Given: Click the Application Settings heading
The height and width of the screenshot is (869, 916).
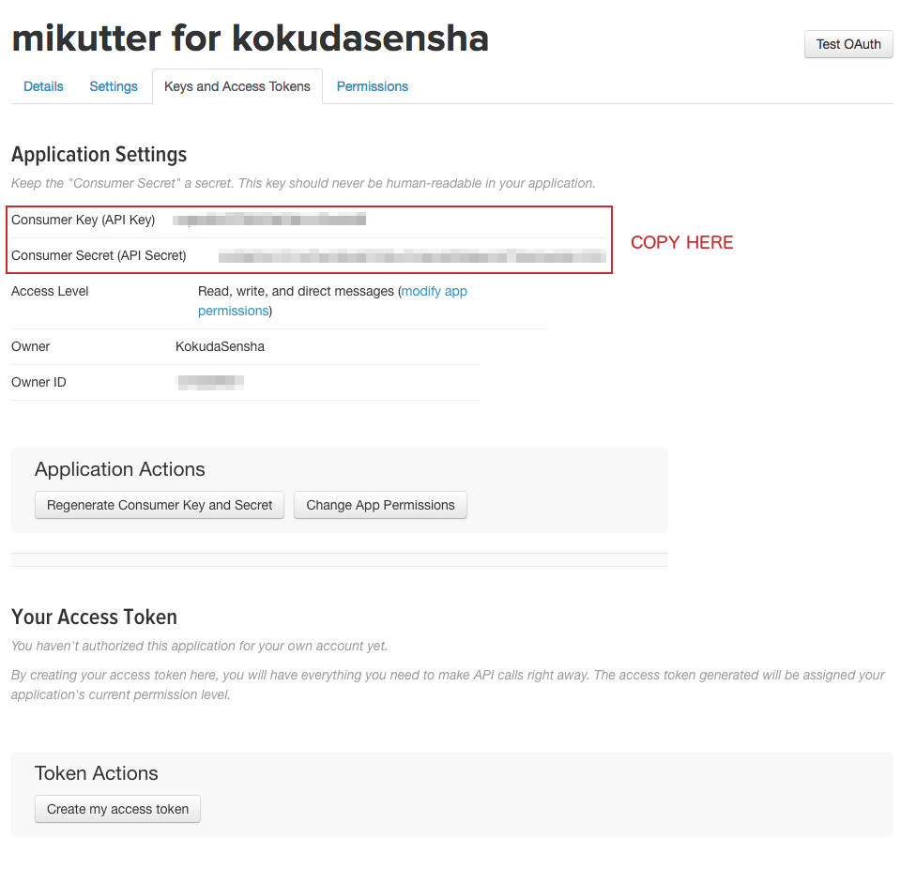Looking at the screenshot, I should [x=99, y=154].
